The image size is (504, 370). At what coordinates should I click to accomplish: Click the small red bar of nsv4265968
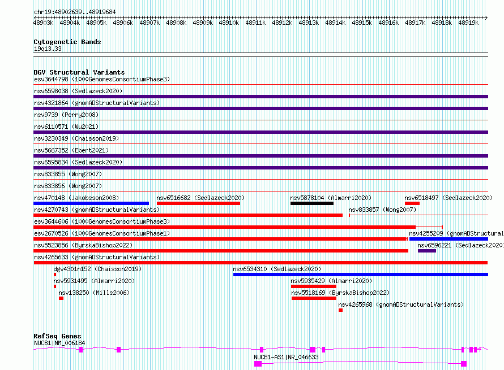[x=340, y=310]
